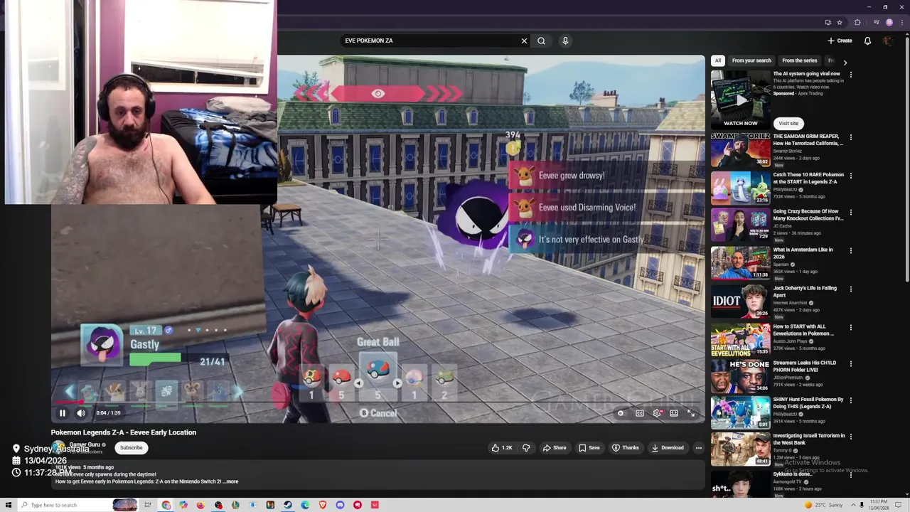Image resolution: width=910 pixels, height=512 pixels.
Task: Select the From the series chip
Action: [x=800, y=60]
